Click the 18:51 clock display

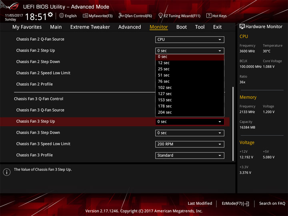pos(36,17)
